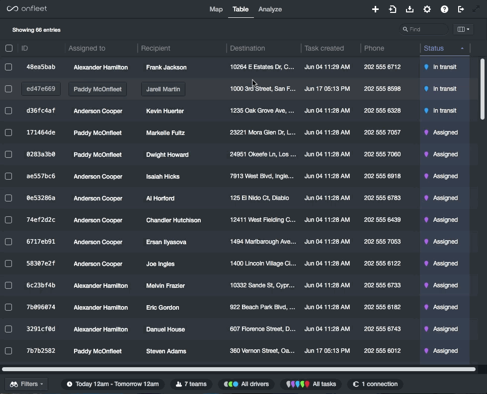The width and height of the screenshot is (487, 394).
Task: Click the download export icon
Action: click(x=409, y=9)
